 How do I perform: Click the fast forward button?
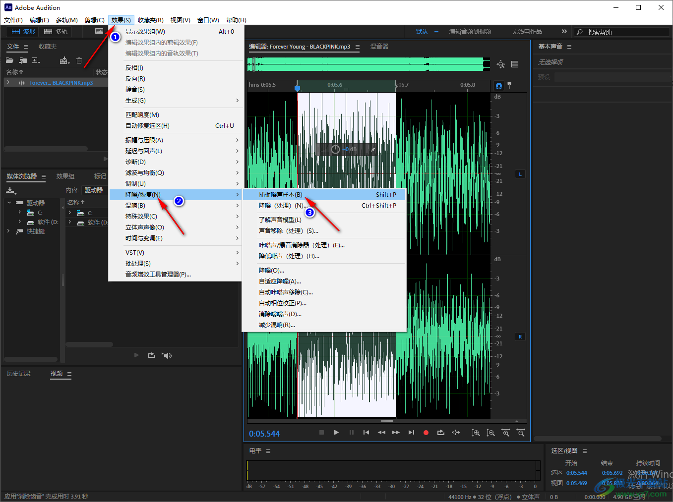click(396, 433)
